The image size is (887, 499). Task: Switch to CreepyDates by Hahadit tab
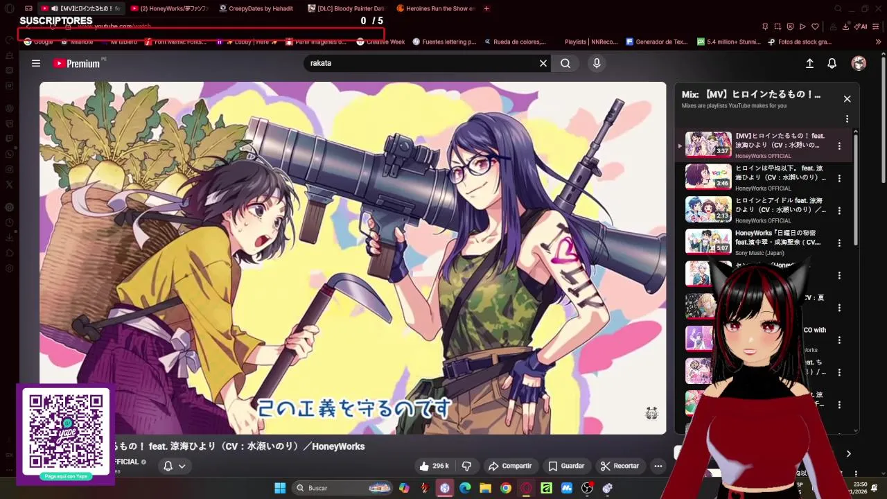[x=256, y=8]
